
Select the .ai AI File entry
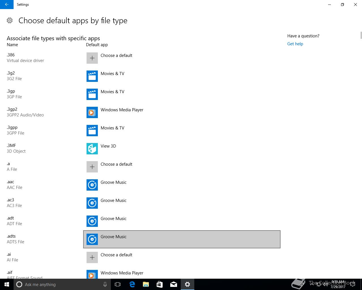(12, 257)
